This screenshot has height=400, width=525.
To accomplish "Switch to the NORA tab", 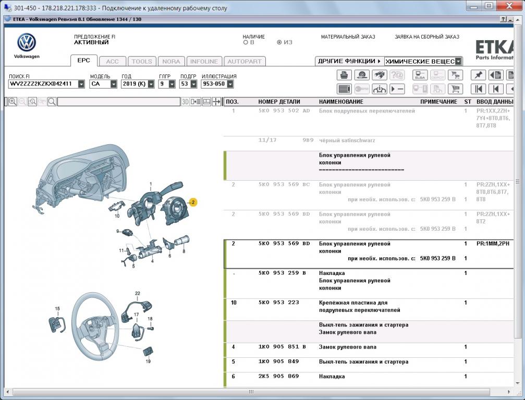I will (172, 61).
